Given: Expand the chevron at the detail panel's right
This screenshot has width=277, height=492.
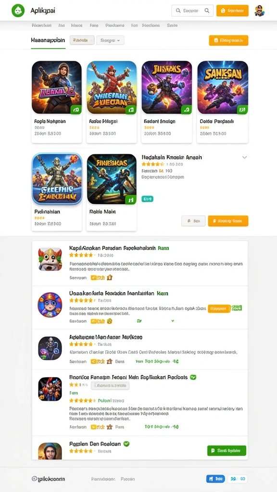Looking at the screenshot, I should pos(244,158).
